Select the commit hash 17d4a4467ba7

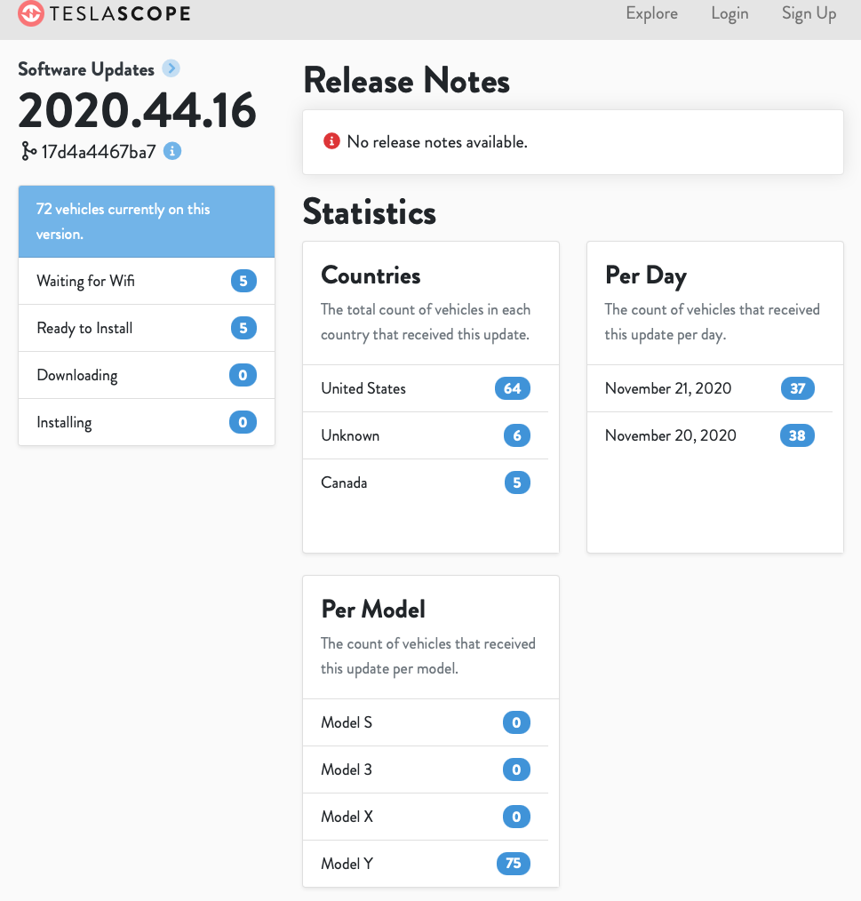tap(99, 152)
